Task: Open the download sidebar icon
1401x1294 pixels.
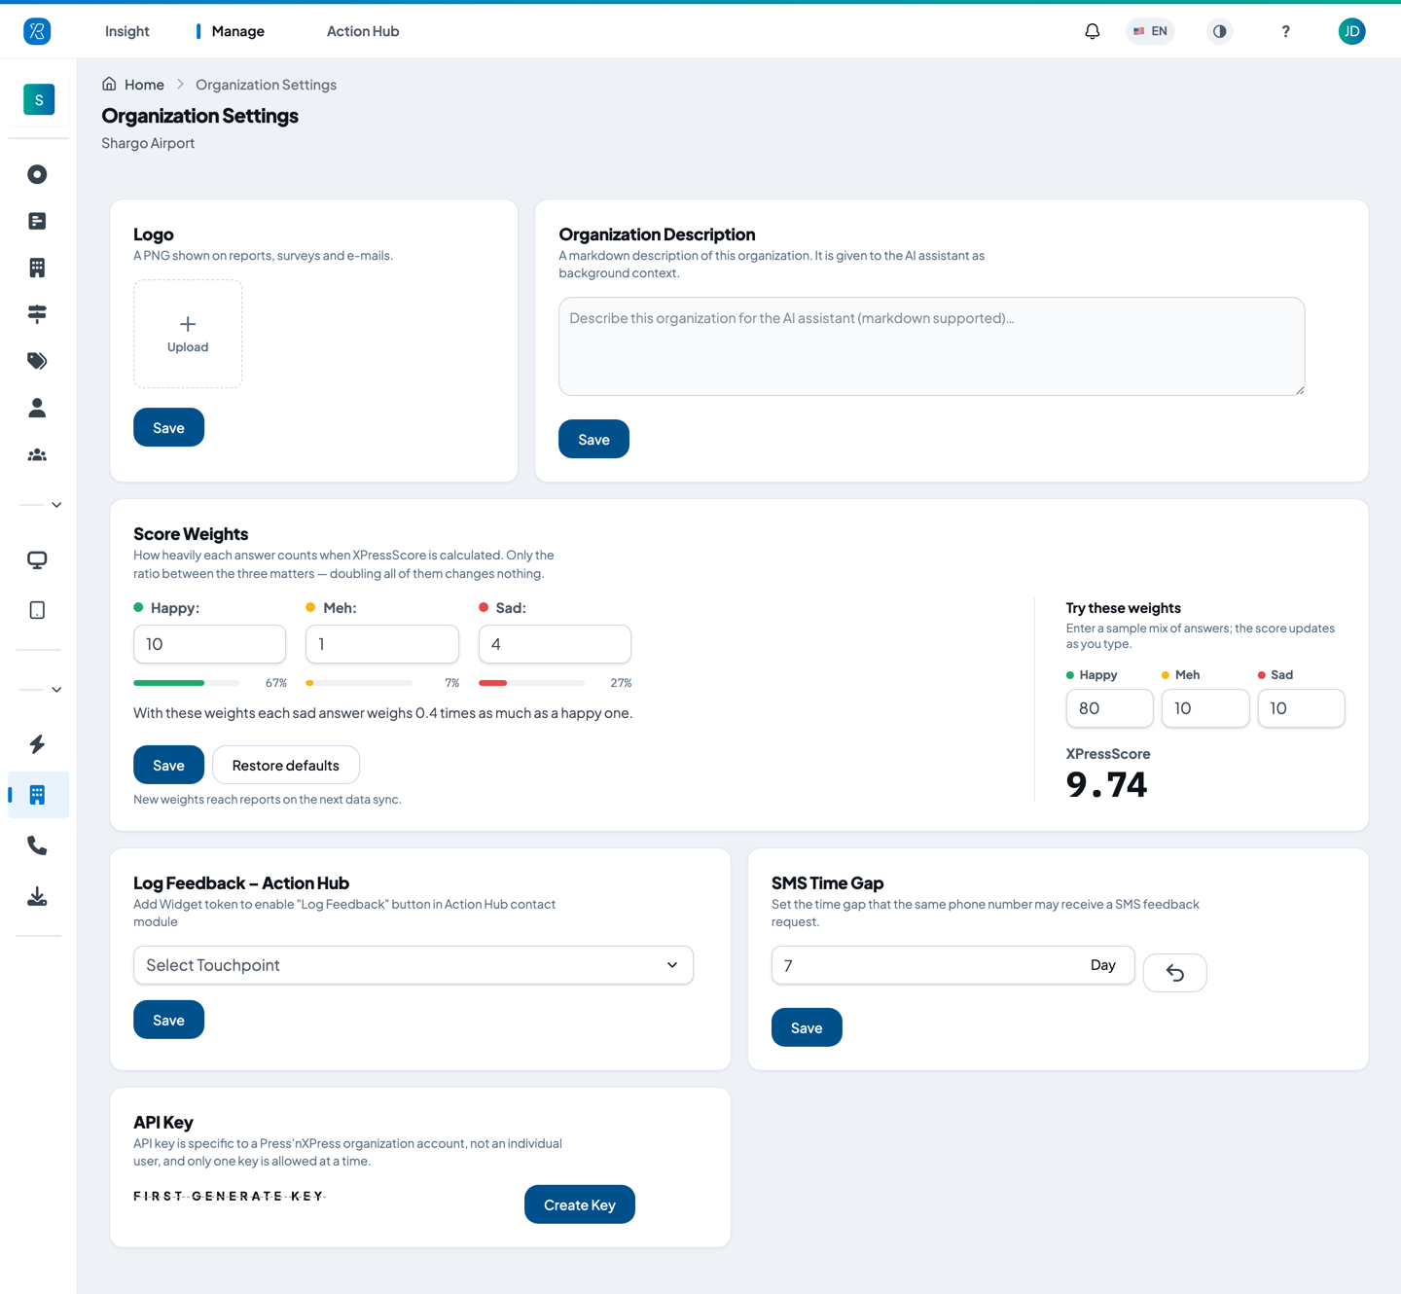Action: point(37,896)
